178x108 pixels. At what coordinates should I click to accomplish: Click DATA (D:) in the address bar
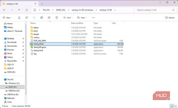(61, 10)
